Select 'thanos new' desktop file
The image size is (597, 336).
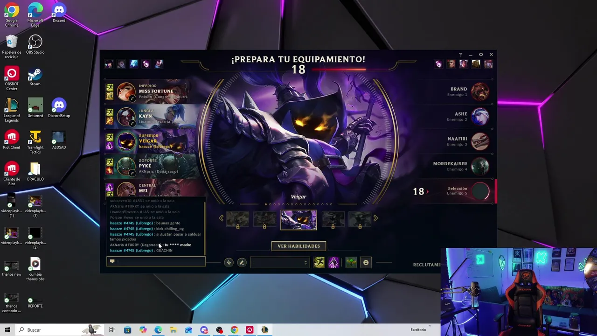click(12, 267)
